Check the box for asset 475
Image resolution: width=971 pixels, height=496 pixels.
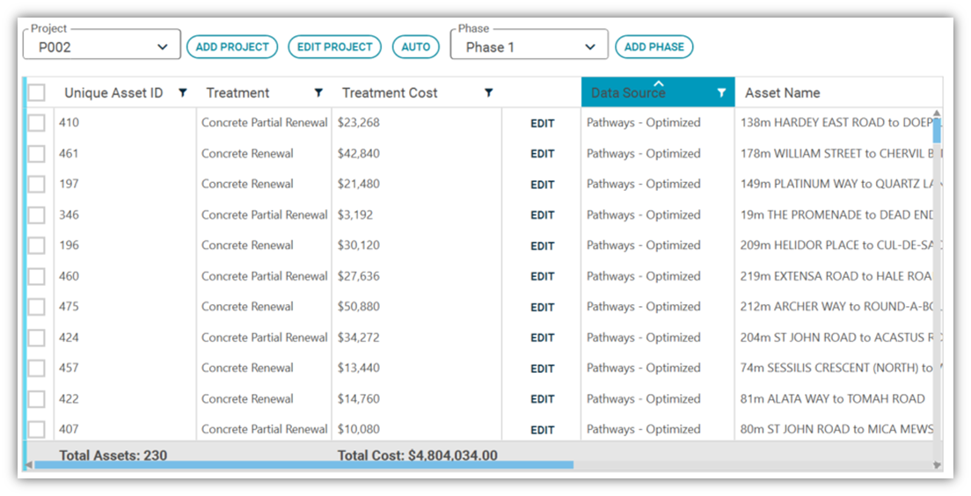tap(37, 307)
